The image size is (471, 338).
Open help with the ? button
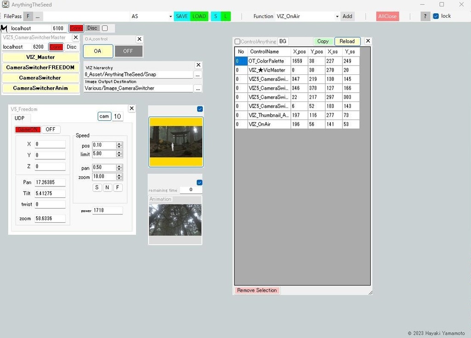[x=425, y=16]
